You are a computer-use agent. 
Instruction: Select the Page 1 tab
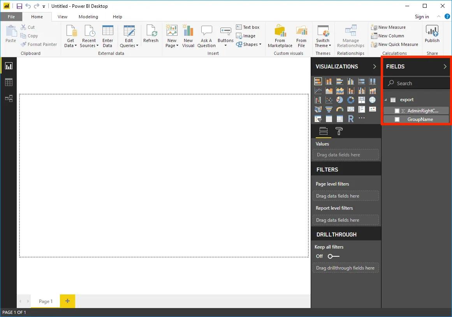[x=46, y=301]
